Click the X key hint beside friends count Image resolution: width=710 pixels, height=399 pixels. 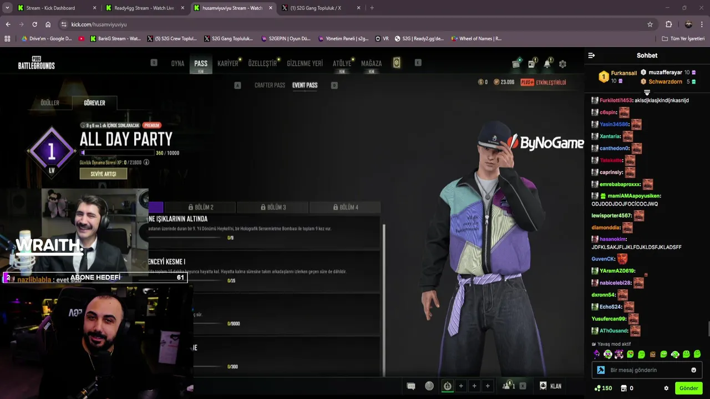(x=523, y=386)
